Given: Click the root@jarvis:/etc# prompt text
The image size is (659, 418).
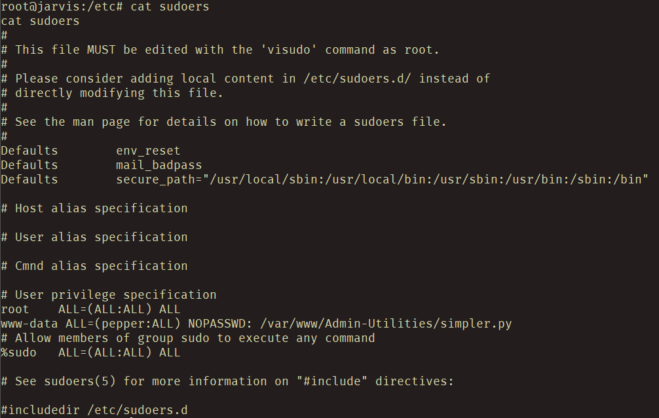Looking at the screenshot, I should click(x=62, y=7).
